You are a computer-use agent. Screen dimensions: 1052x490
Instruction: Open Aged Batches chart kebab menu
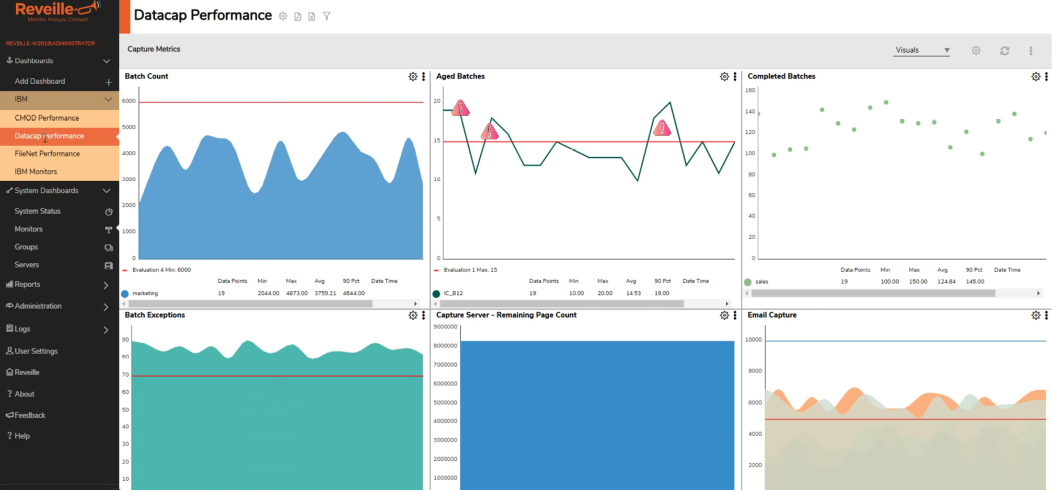click(x=735, y=77)
